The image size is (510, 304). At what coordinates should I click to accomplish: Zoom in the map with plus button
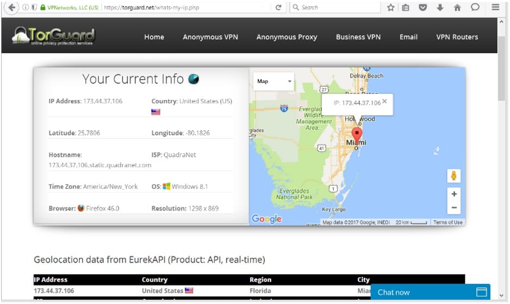point(454,194)
